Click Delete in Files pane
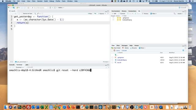Screen dimensions: 196x110 (126, 48)
